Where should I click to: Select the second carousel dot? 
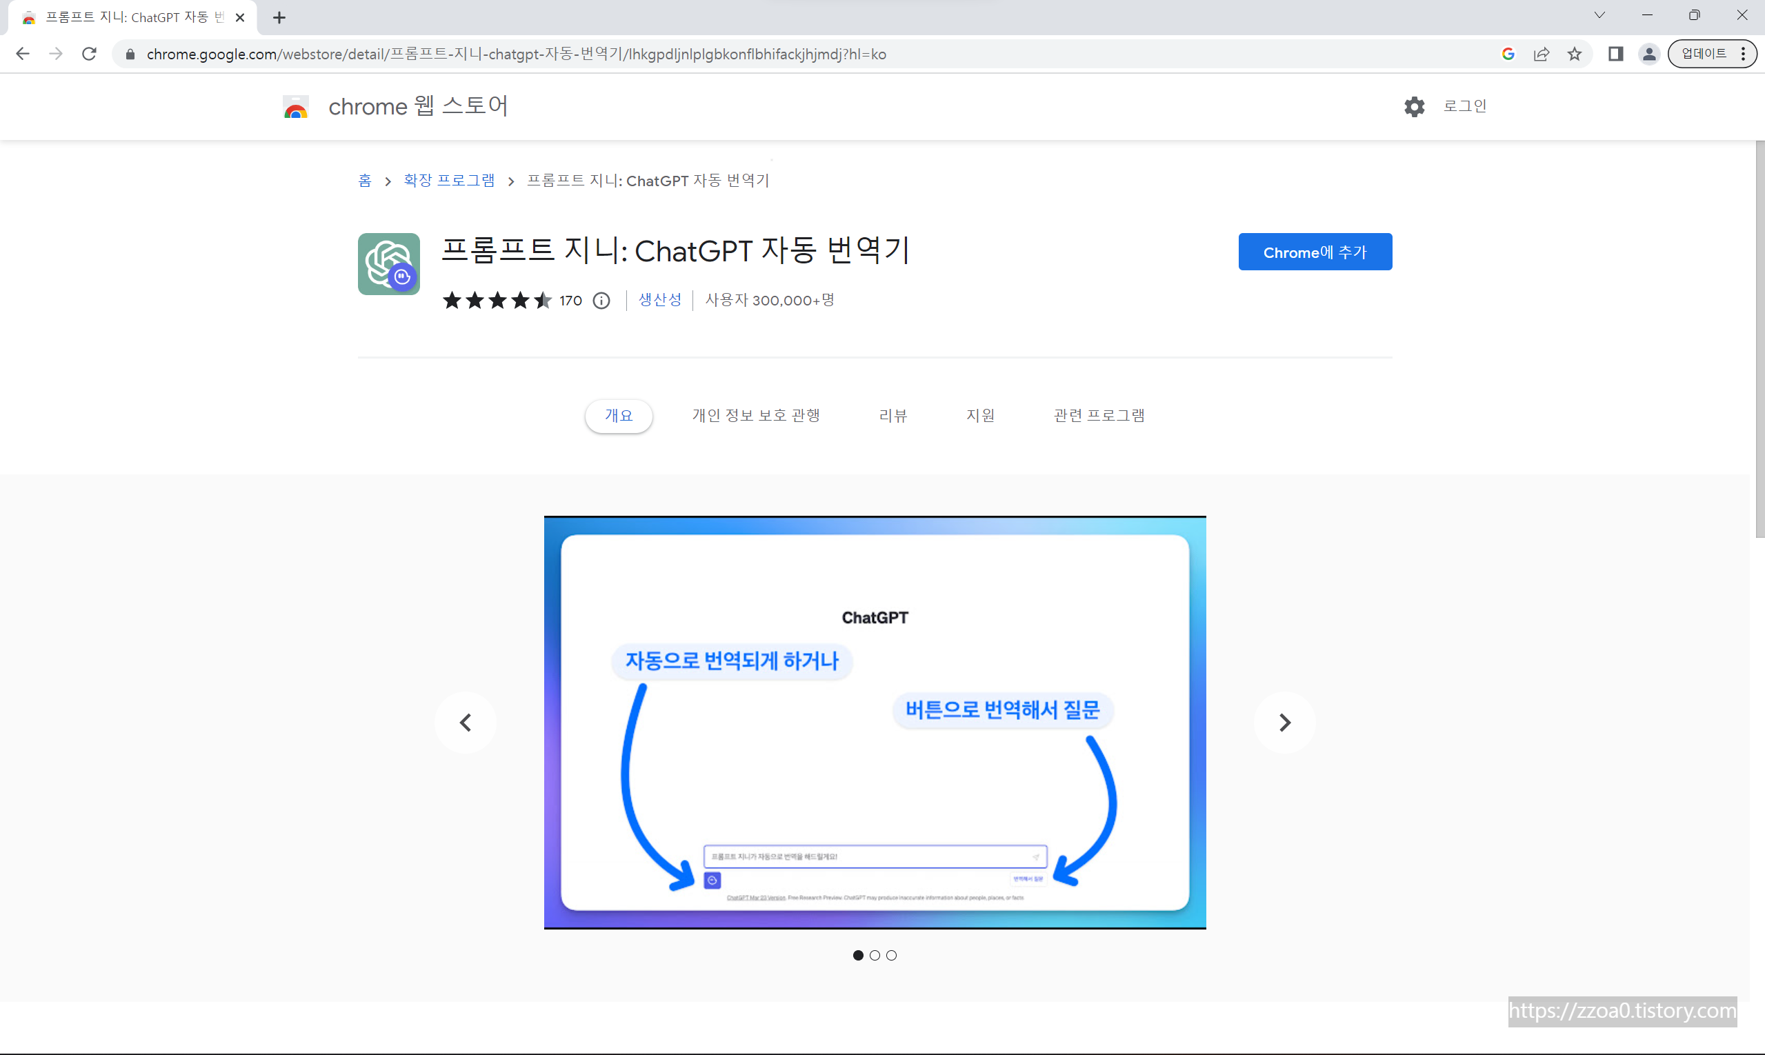click(x=875, y=956)
